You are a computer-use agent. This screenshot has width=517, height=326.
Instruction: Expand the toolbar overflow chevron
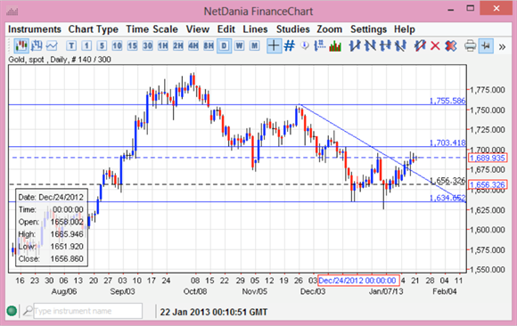[x=502, y=47]
